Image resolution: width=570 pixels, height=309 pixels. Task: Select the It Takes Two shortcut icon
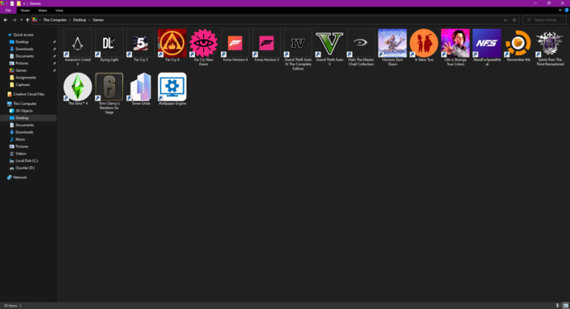424,43
